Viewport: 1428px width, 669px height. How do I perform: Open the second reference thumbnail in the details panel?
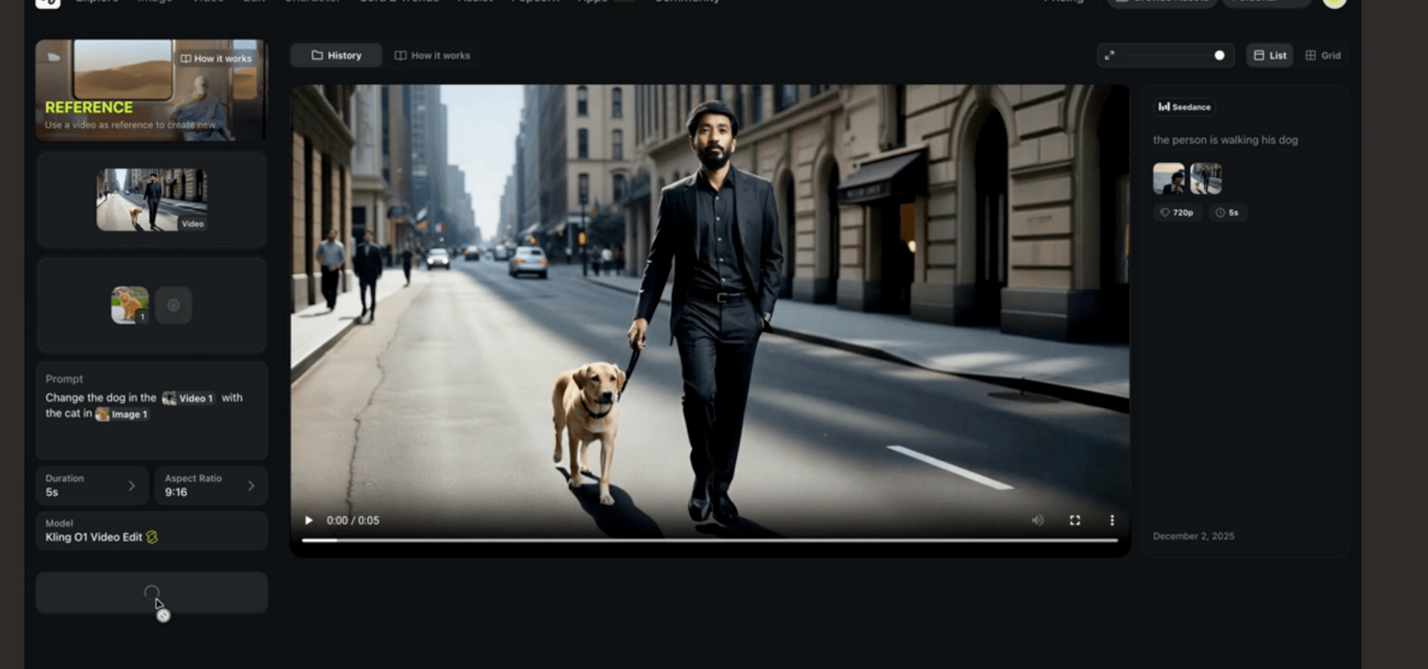[1206, 179]
